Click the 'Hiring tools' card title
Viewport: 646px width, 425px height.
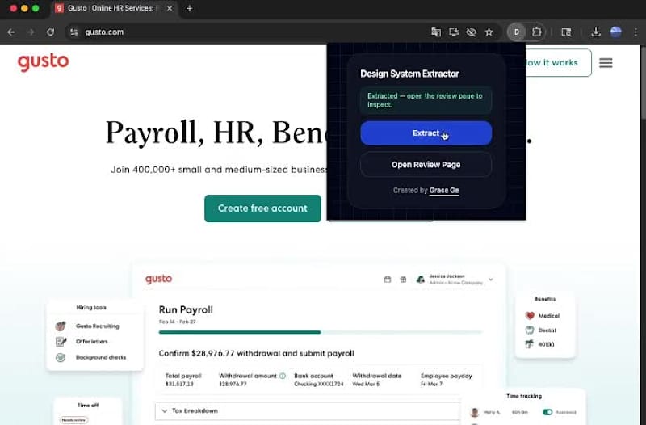coord(91,308)
